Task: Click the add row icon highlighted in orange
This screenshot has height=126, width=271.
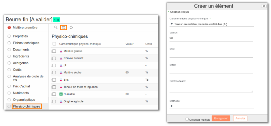Action: click(x=64, y=28)
